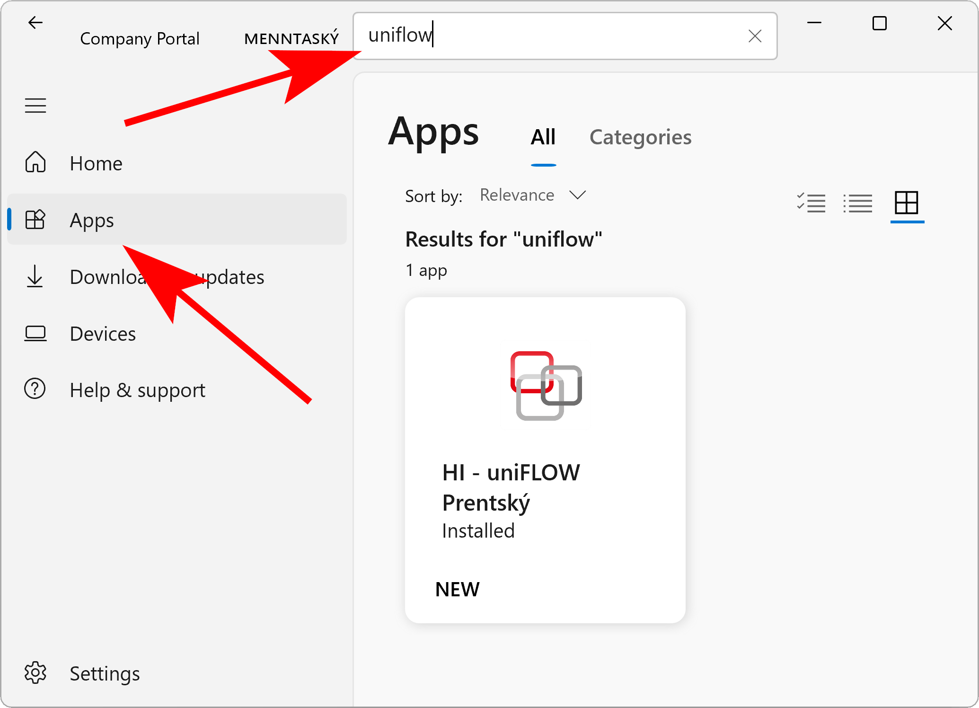This screenshot has height=708, width=979.
Task: Clear the search box with X
Action: 755,36
